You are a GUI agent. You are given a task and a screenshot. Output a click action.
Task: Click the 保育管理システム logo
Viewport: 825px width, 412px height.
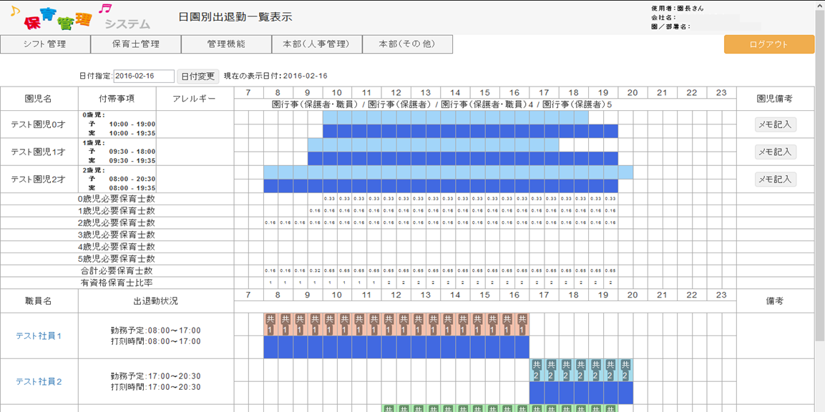[79, 18]
